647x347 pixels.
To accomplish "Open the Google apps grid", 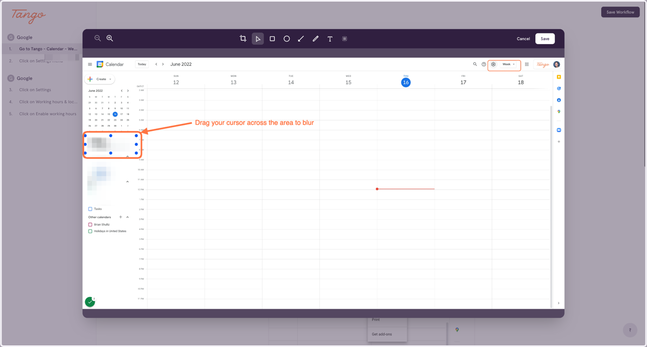I will pos(527,64).
